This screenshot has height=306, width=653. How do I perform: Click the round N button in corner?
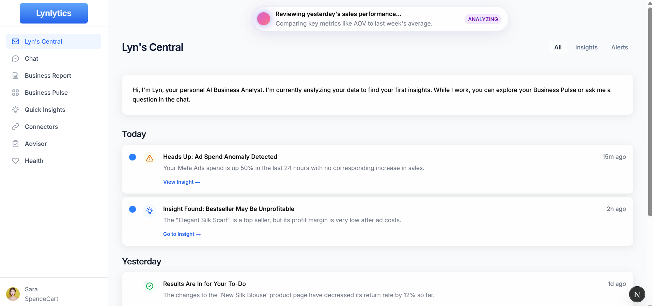[x=637, y=294]
